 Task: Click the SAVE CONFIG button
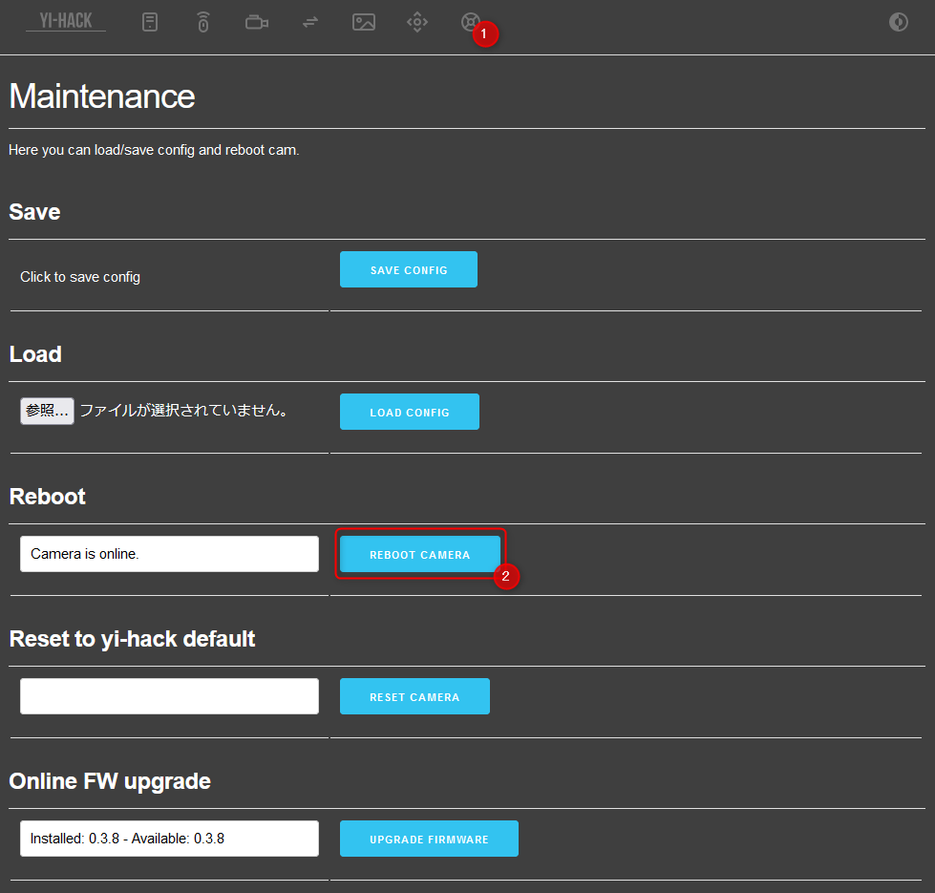coord(409,269)
